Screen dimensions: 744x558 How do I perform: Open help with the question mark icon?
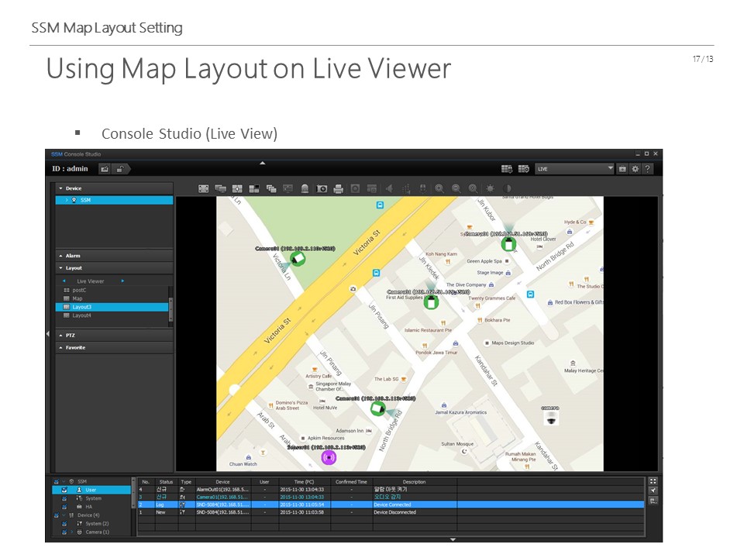[x=647, y=169]
